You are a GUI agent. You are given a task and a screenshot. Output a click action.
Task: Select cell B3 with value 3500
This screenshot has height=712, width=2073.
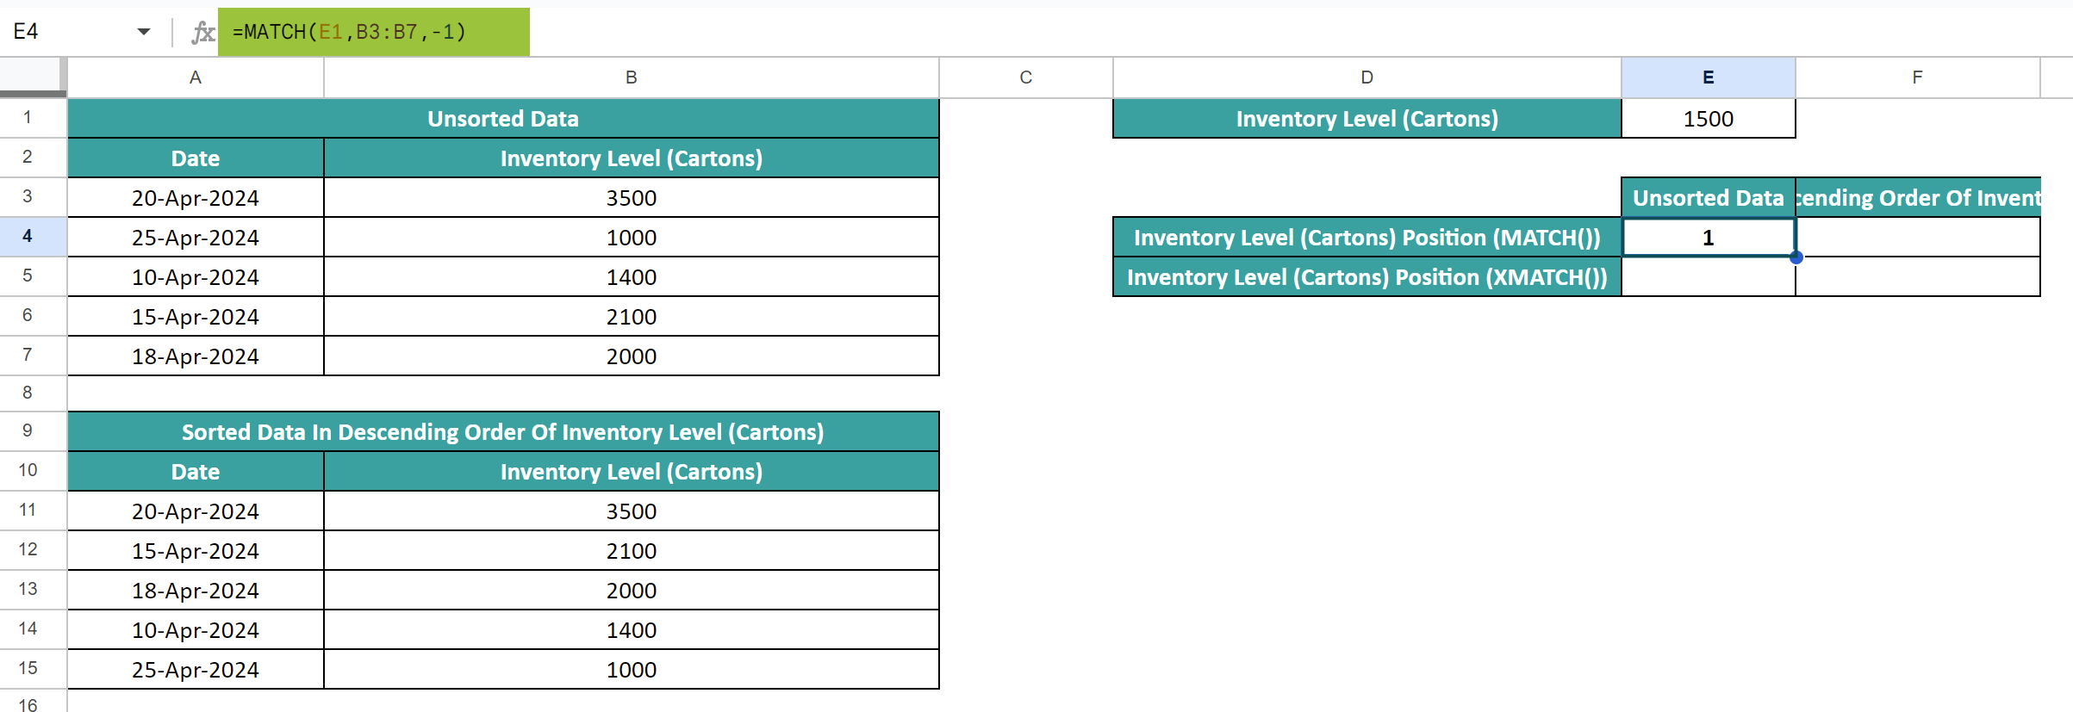(632, 198)
